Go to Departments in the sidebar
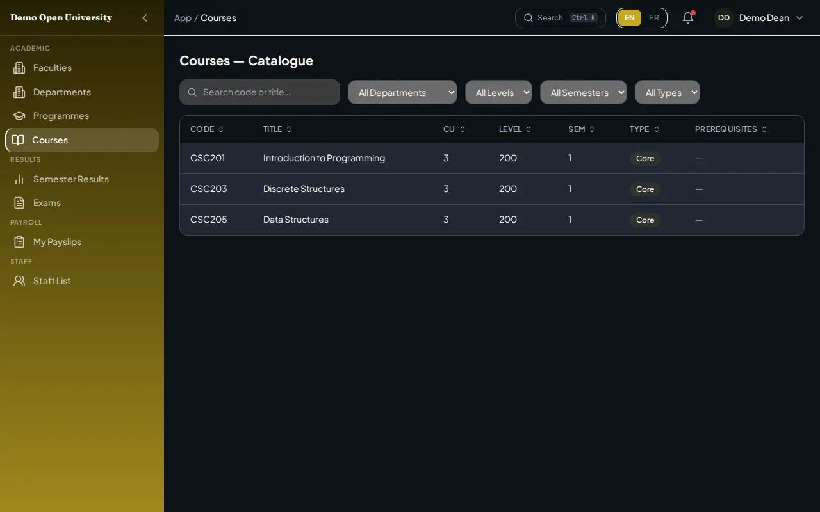The height and width of the screenshot is (512, 820). 82,92
